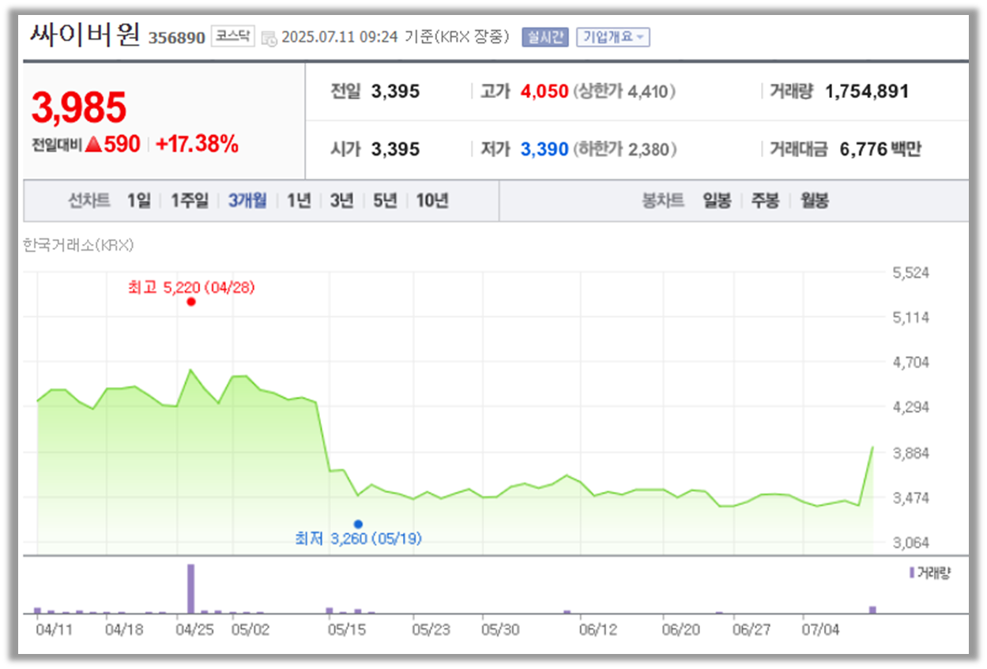987x669 pixels.
Task: Switch to 월봉 candlestick chart
Action: [x=814, y=201]
